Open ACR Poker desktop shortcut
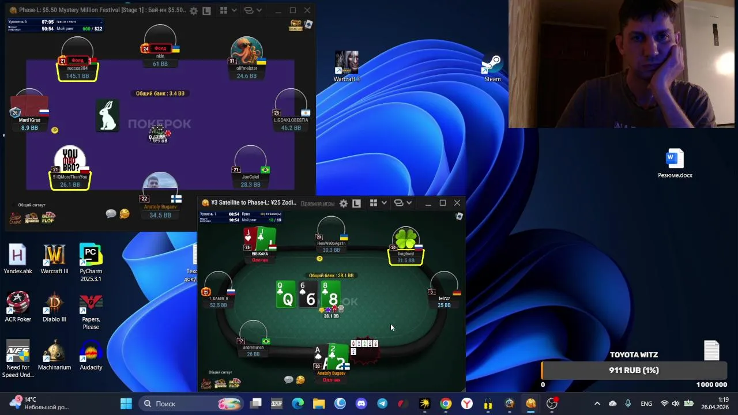 [x=18, y=307]
